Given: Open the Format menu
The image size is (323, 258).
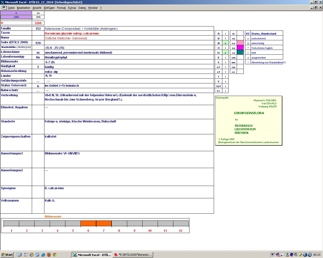Looking at the screenshot, I should click(x=61, y=8).
